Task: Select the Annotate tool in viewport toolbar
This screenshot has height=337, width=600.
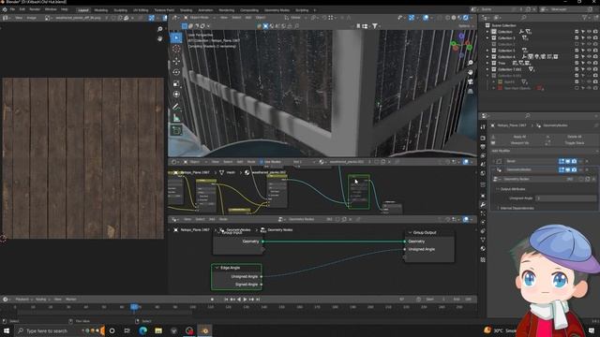Action: click(x=176, y=108)
